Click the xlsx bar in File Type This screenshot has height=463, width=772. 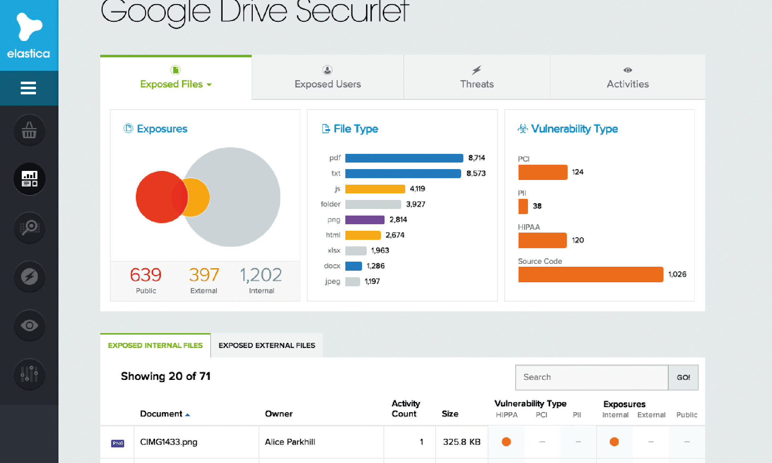click(356, 250)
